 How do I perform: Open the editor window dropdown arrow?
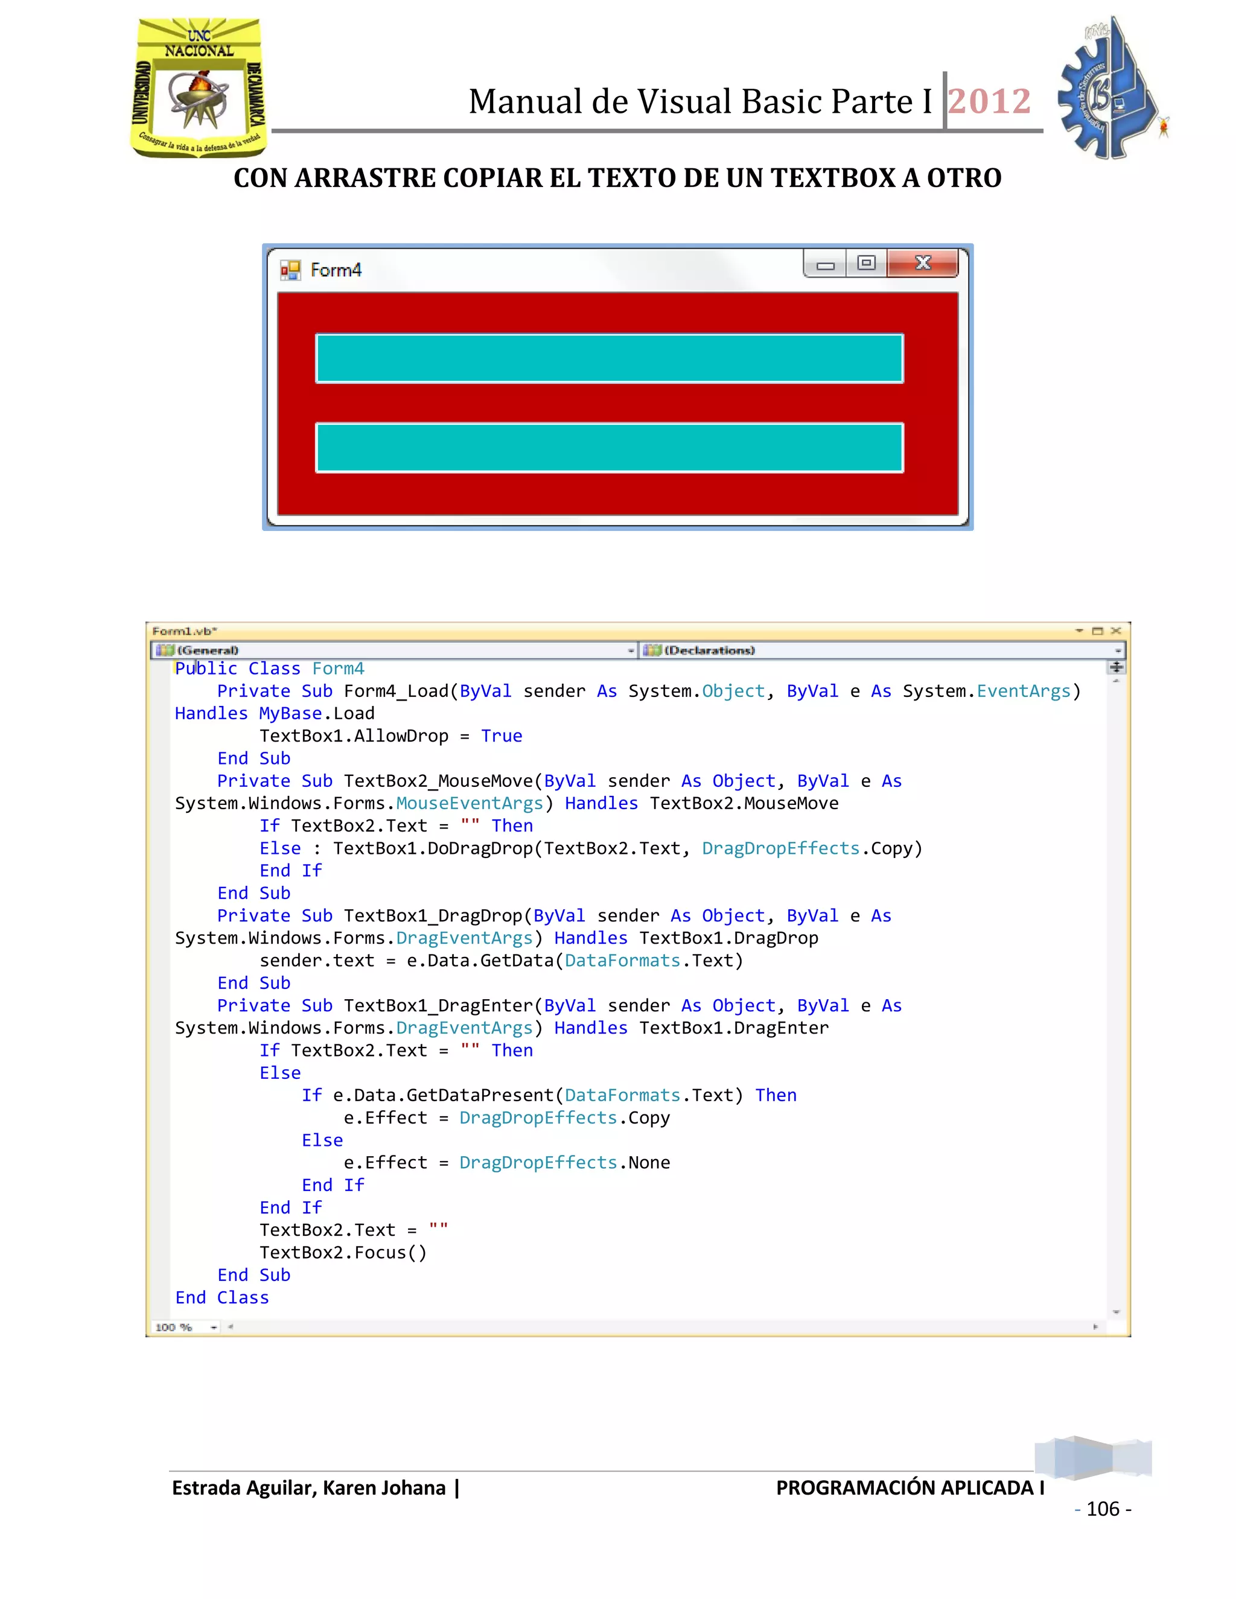tap(1079, 631)
